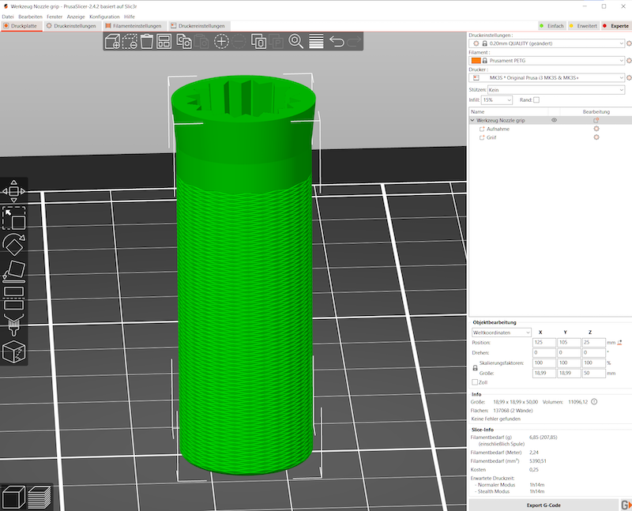Click the Undo arrow
632x511 pixels.
pos(337,42)
